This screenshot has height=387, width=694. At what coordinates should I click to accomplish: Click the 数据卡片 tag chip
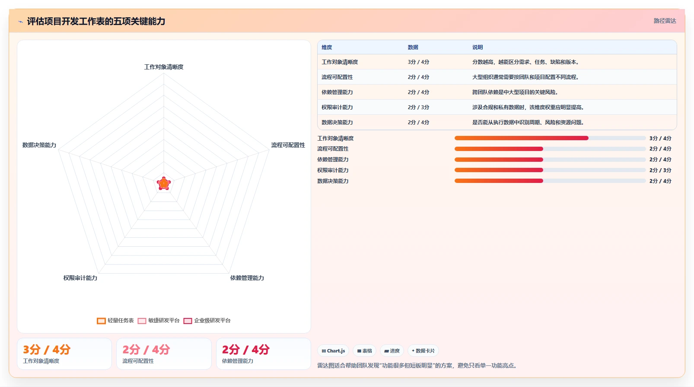[423, 351]
